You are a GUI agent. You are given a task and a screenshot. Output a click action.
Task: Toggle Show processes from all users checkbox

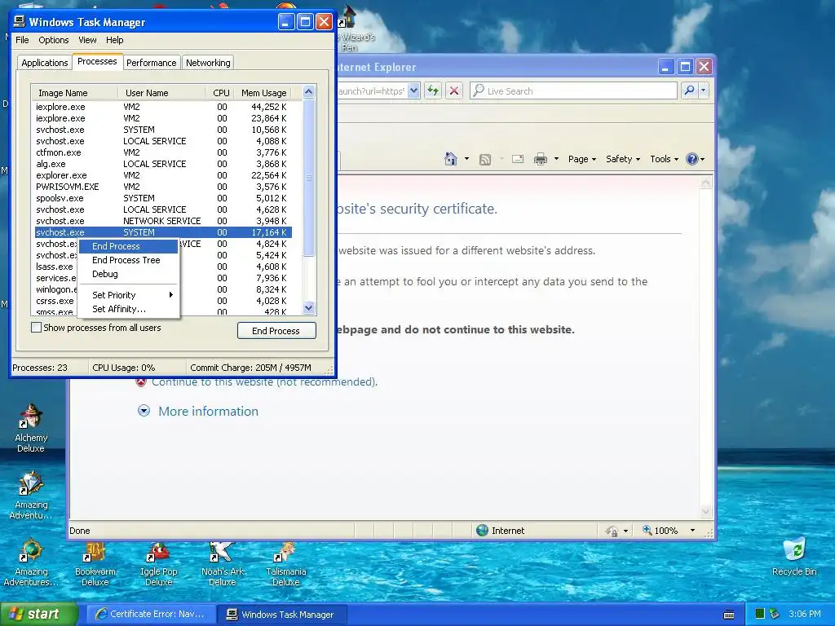point(36,328)
